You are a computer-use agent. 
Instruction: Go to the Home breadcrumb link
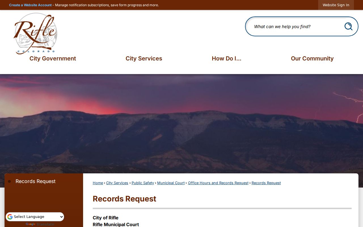coord(98,183)
